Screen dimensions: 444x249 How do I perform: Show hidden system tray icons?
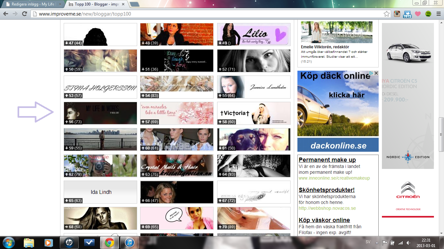pos(377,243)
